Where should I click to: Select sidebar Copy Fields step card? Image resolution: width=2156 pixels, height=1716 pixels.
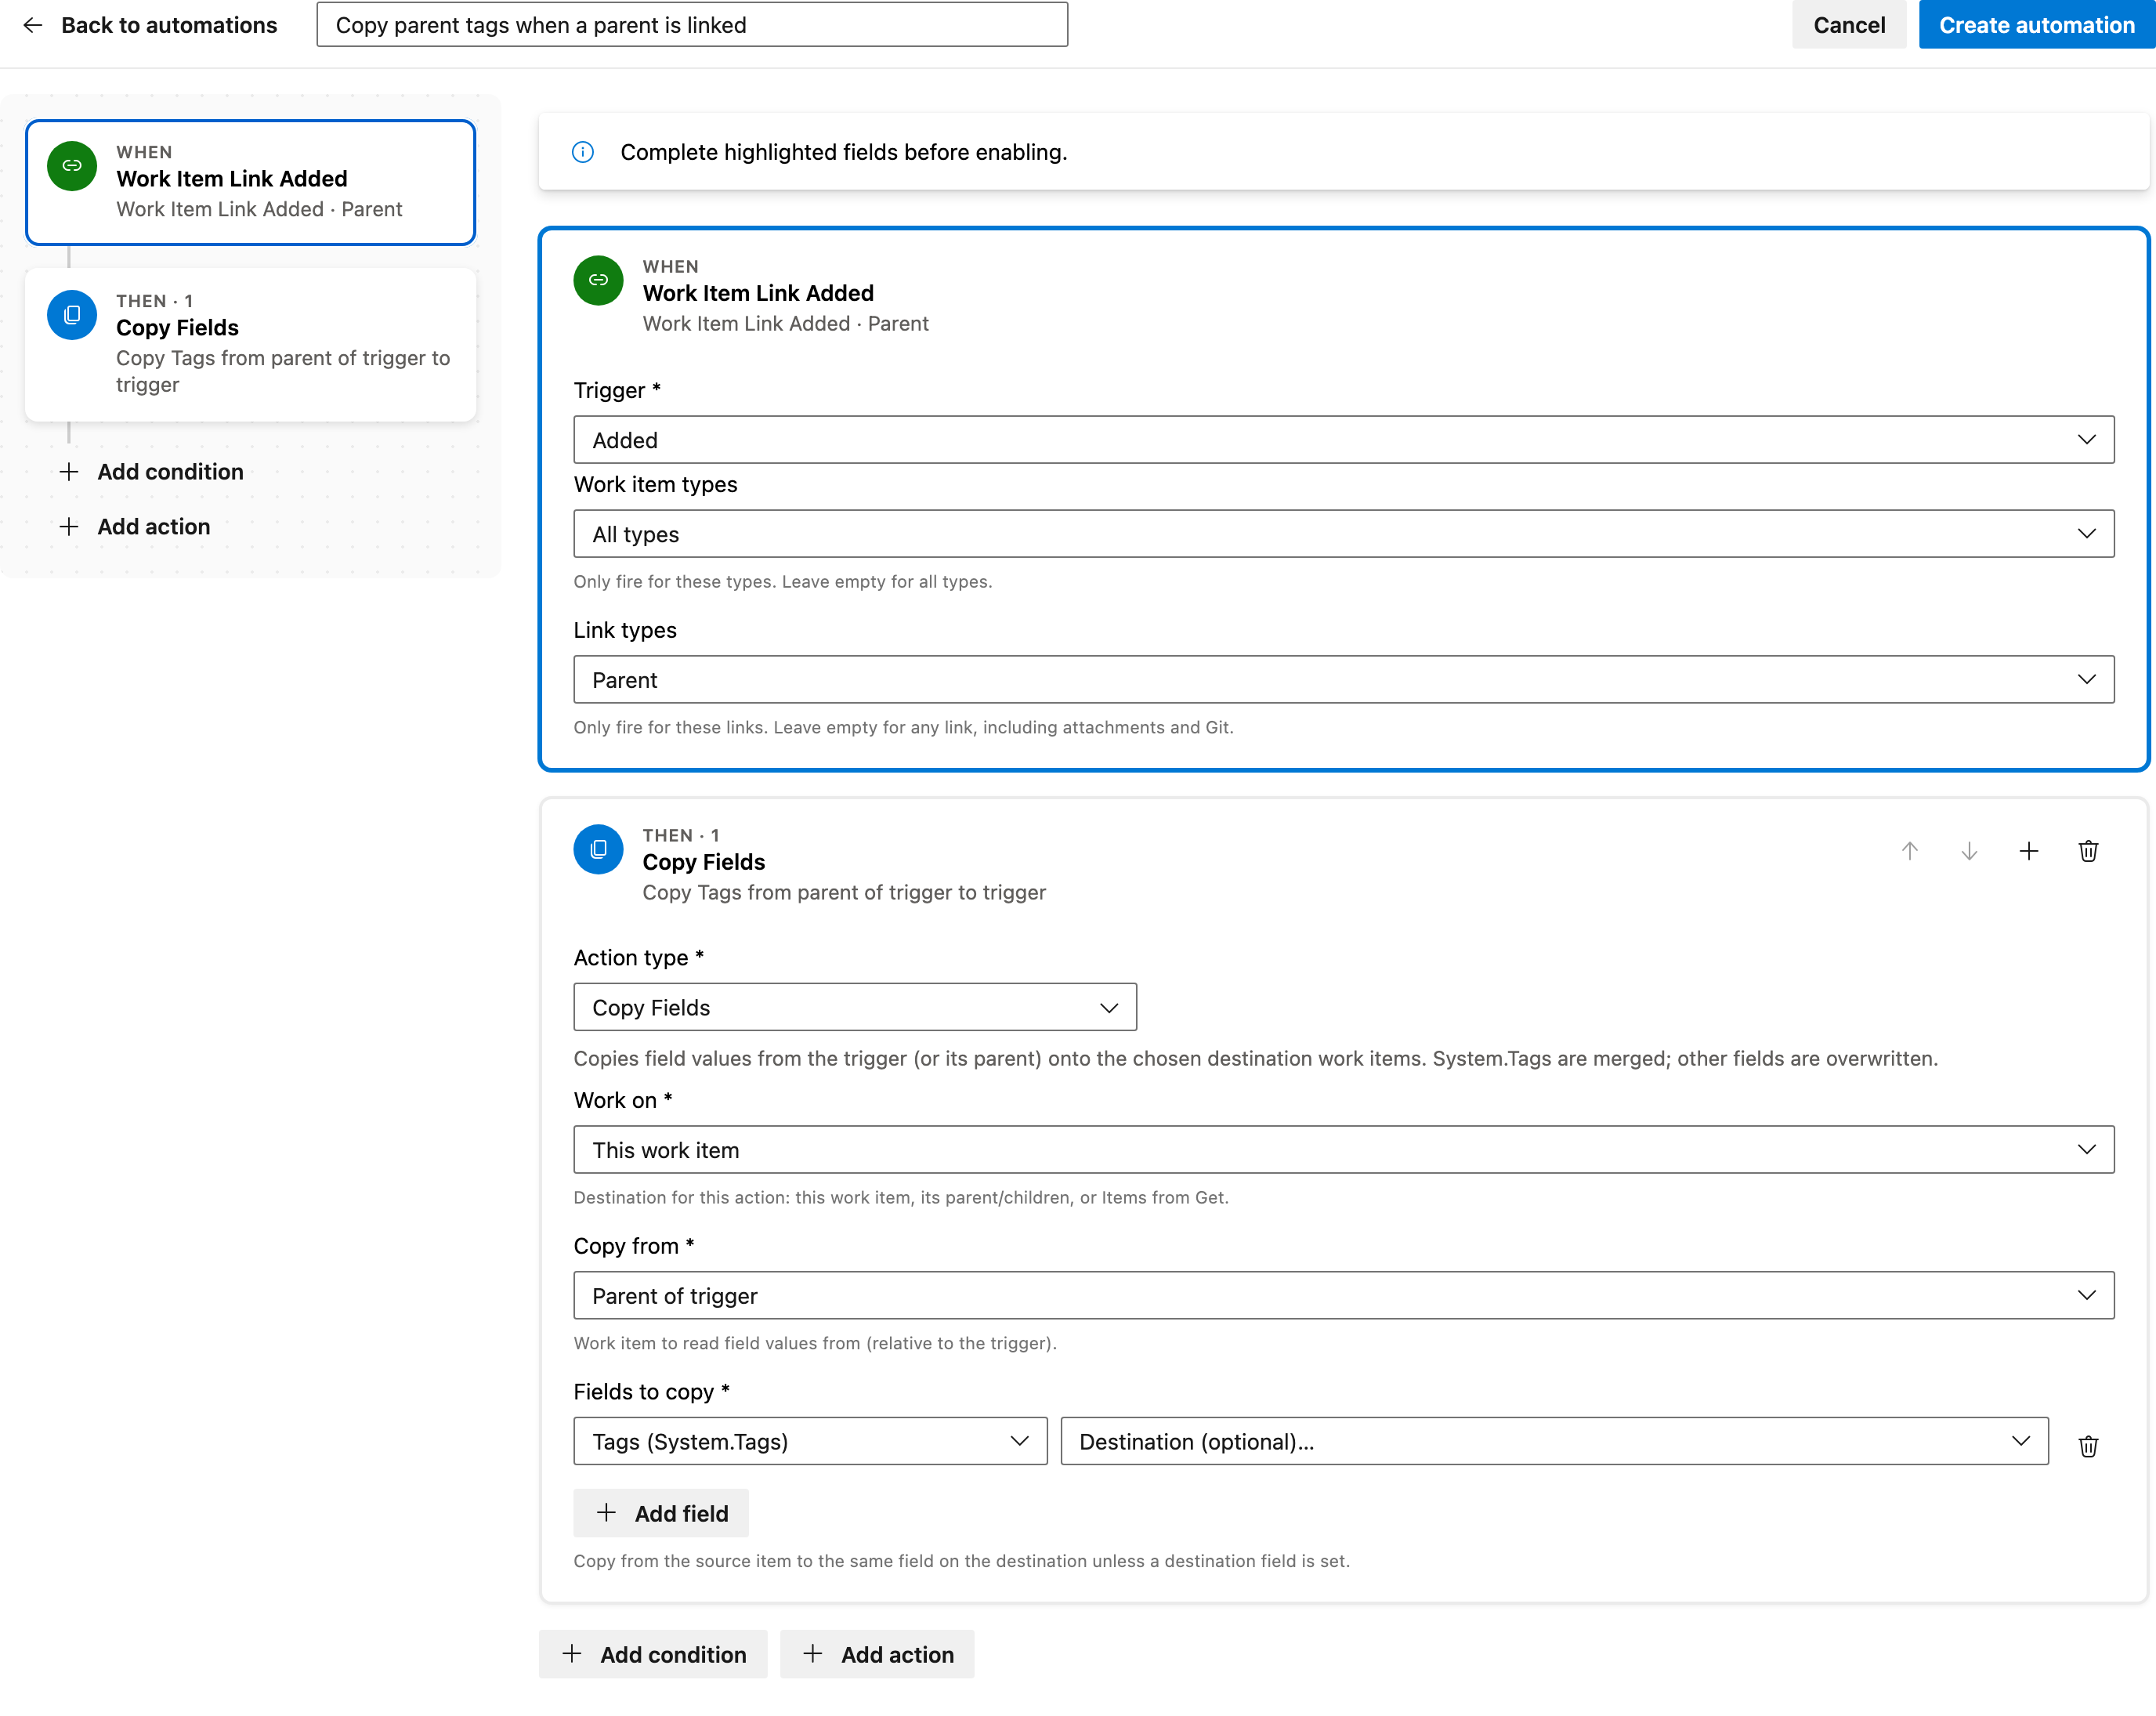(x=250, y=345)
